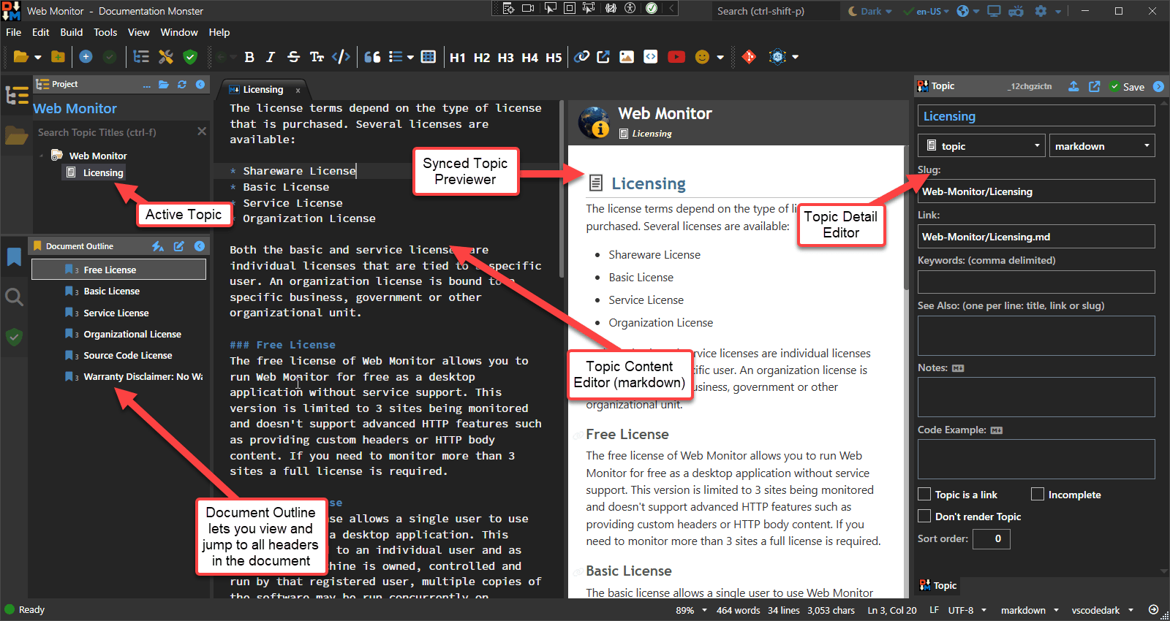This screenshot has height=621, width=1170.
Task: Insert a block quote
Action: click(372, 57)
